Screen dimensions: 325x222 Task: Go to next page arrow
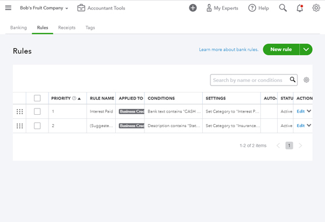point(300,146)
